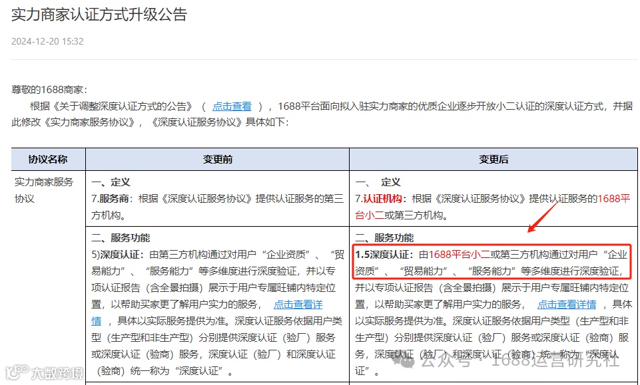Open 点击查看详情 link in the 变更前 column
Viewport: 640px width, 385px height.
coord(298,305)
